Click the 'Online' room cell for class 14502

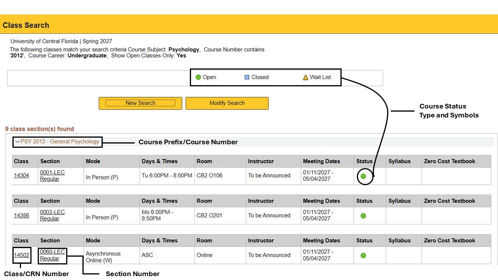220,255
